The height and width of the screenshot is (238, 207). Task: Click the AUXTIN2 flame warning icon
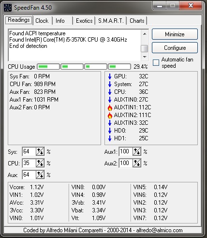point(110,115)
